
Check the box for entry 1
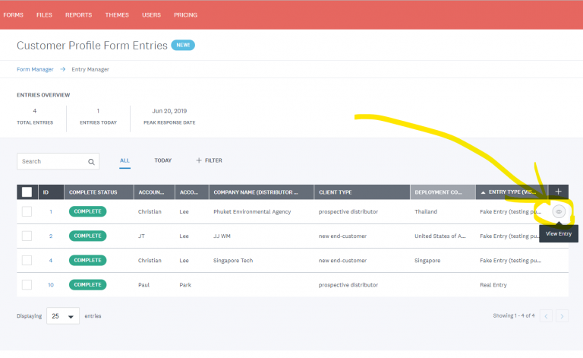click(x=27, y=211)
